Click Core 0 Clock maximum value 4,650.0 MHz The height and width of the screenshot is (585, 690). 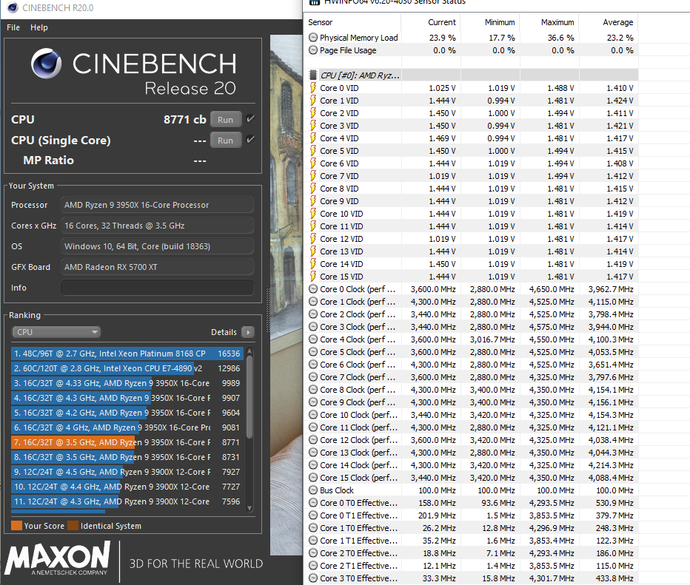pyautogui.click(x=552, y=289)
